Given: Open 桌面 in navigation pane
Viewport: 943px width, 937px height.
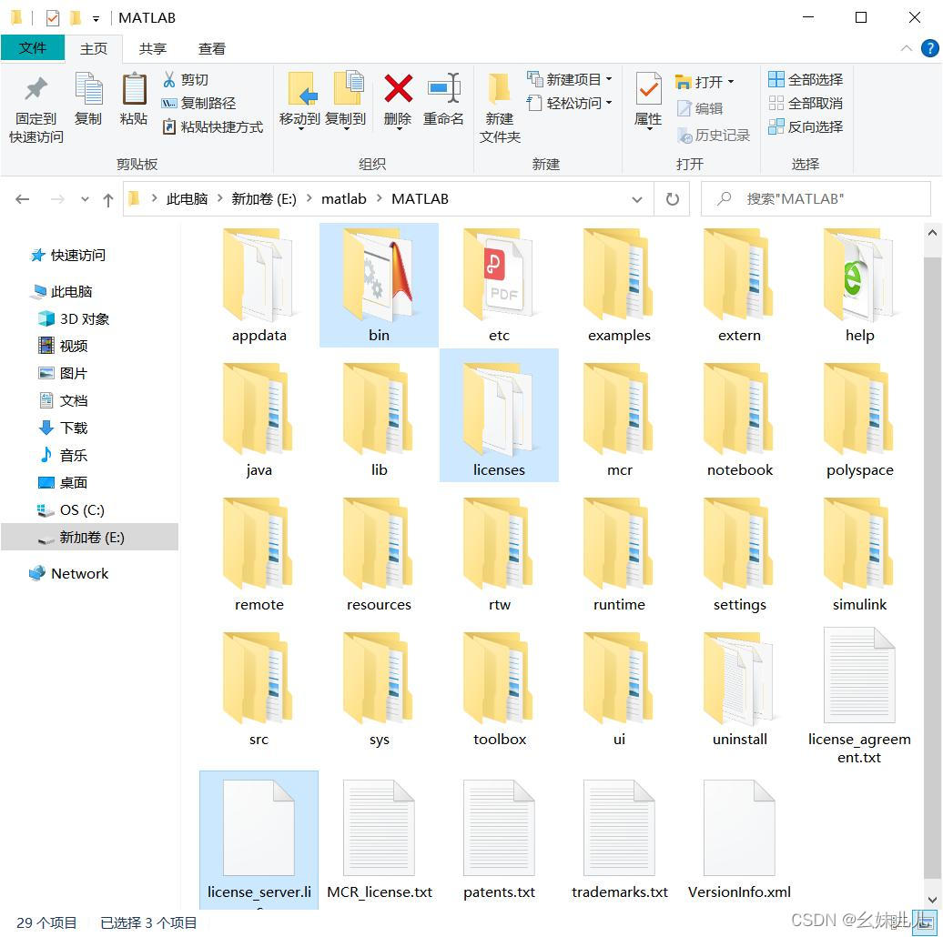Looking at the screenshot, I should (x=64, y=483).
